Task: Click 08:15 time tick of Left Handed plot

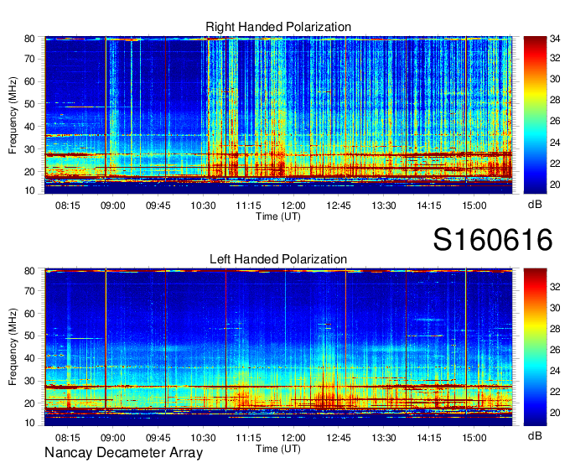Action: pos(68,438)
